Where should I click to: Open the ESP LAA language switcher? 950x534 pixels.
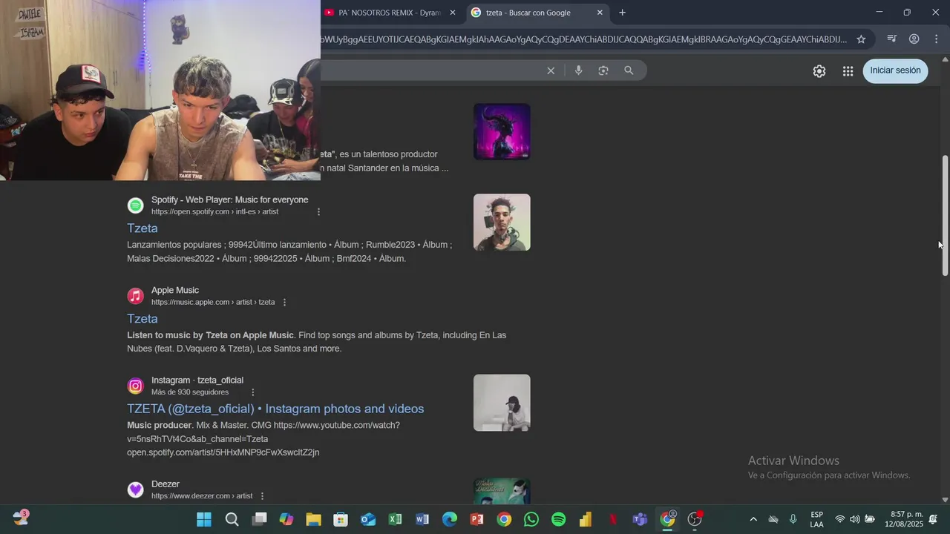pos(816,519)
